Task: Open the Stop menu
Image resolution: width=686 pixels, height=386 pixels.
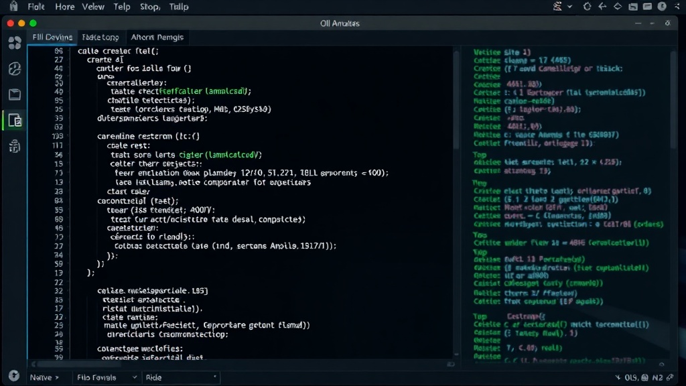Action: pos(150,7)
